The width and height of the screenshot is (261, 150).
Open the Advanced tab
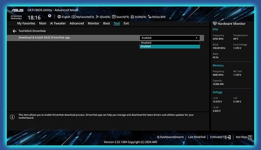pyautogui.click(x=76, y=23)
